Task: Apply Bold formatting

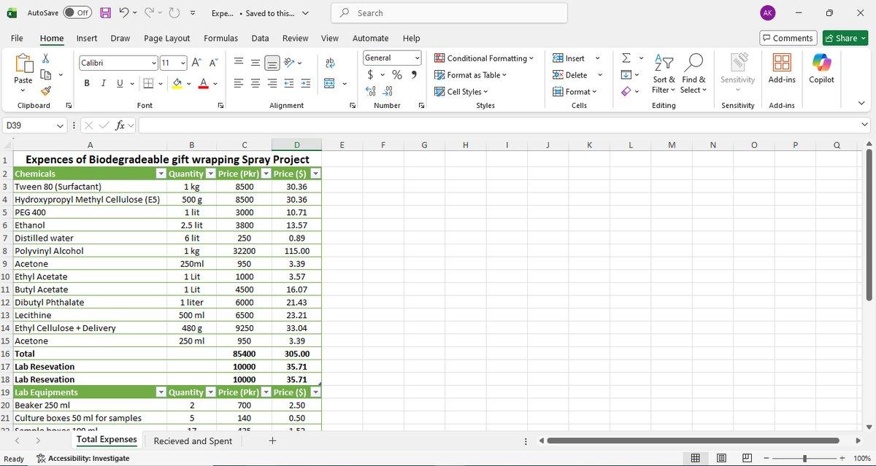Action: (87, 83)
